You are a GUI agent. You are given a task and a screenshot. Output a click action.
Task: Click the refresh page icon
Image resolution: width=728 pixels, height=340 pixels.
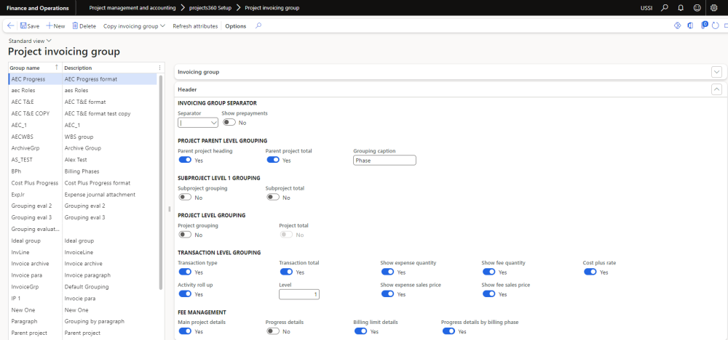716,25
